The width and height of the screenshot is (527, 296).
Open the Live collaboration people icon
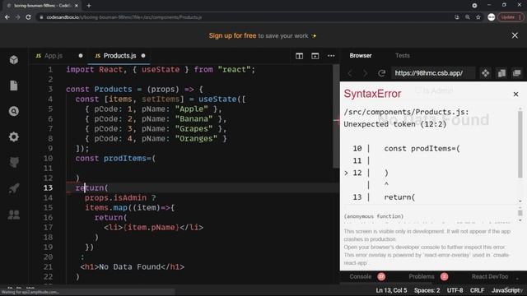[14, 215]
